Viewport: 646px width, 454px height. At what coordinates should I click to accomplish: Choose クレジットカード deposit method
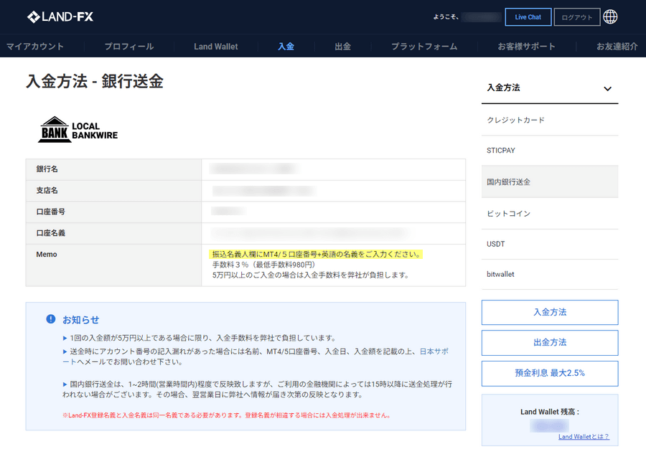[550, 120]
